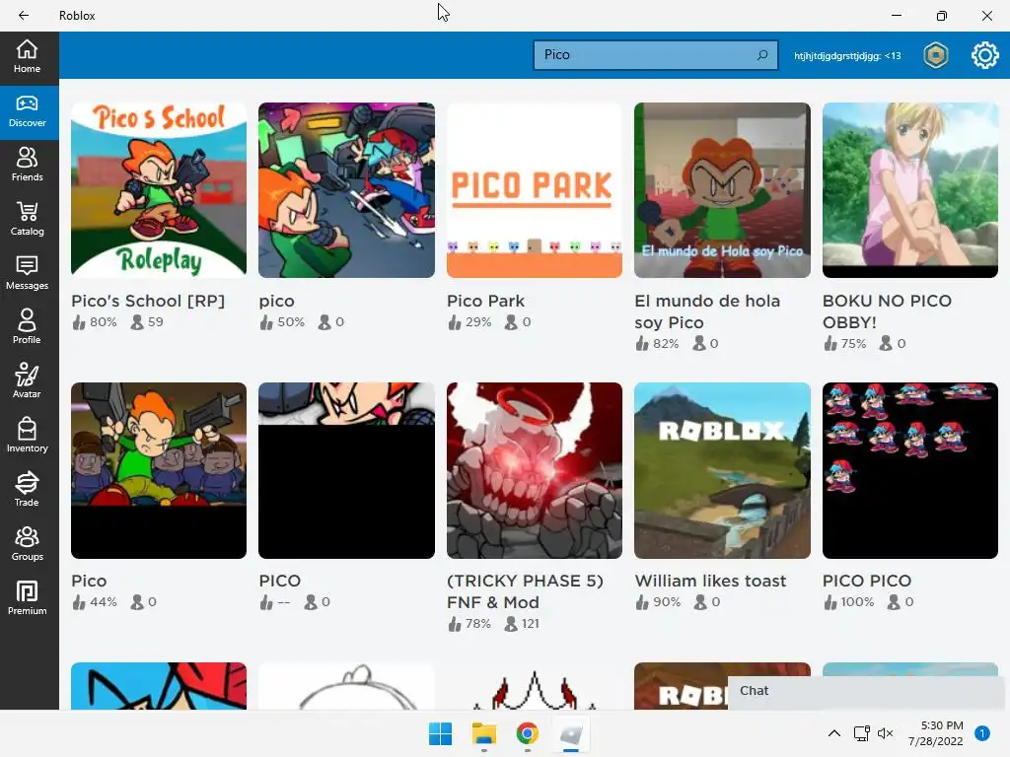Click the Robux hexagon icon
The image size is (1010, 757).
[935, 55]
